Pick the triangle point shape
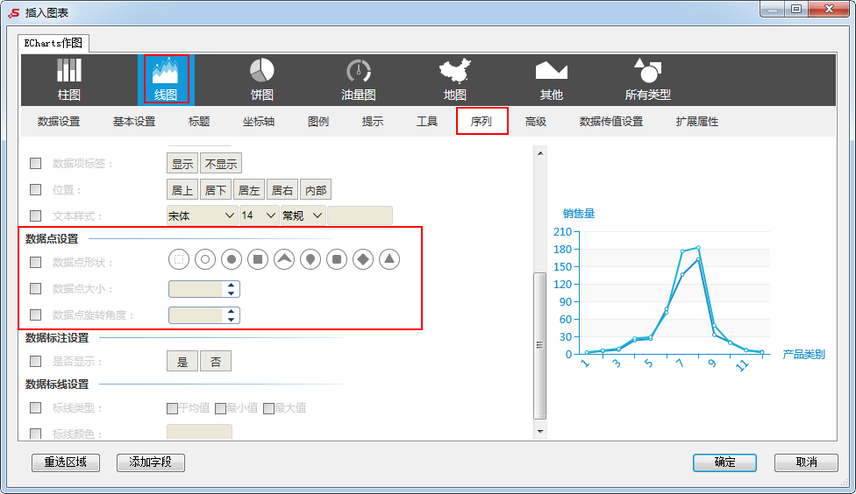 pyautogui.click(x=389, y=259)
